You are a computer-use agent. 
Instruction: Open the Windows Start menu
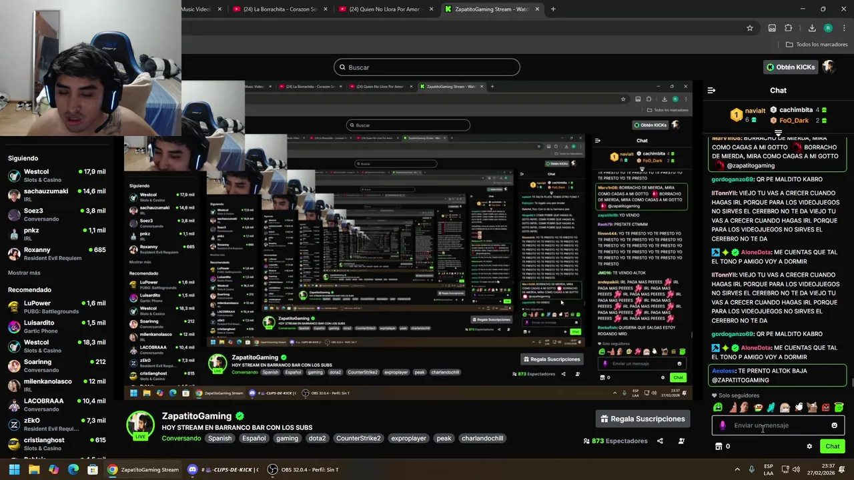coord(14,469)
